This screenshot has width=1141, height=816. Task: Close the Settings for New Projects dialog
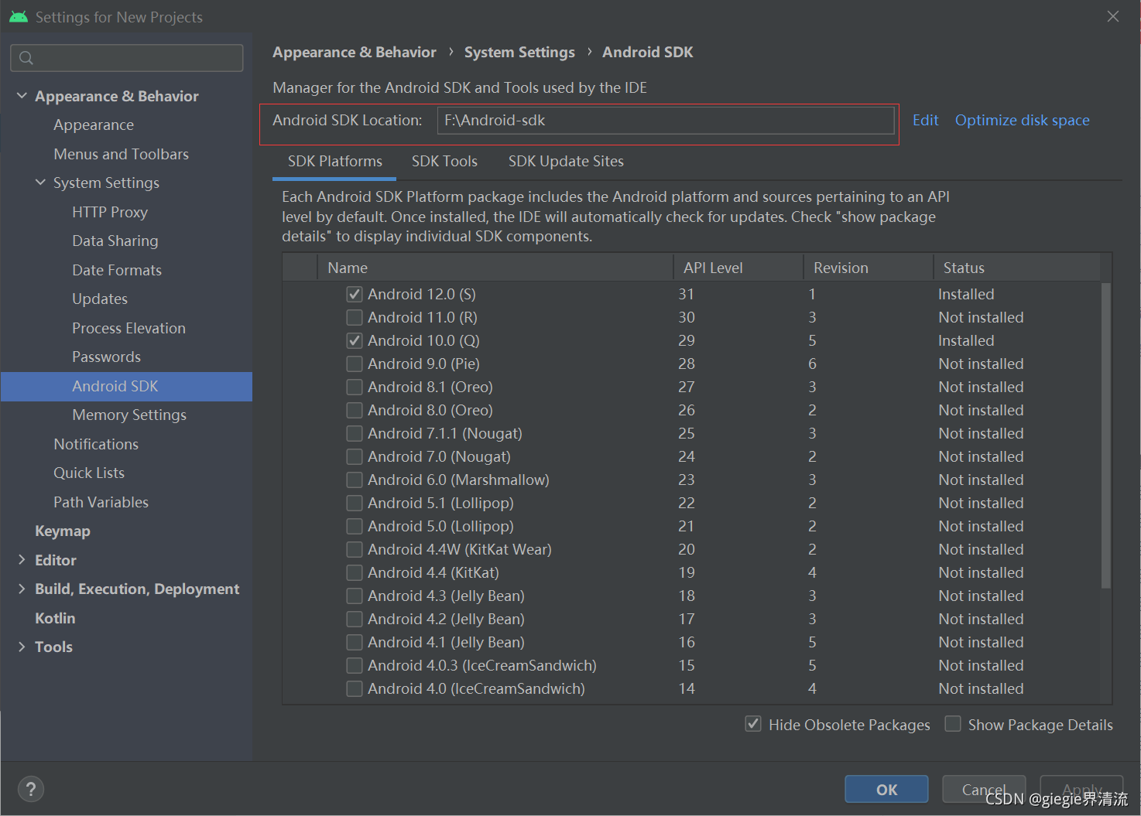1113,16
